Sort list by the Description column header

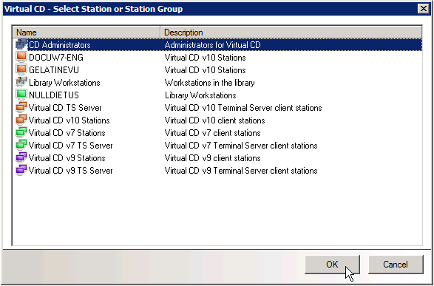(x=291, y=33)
